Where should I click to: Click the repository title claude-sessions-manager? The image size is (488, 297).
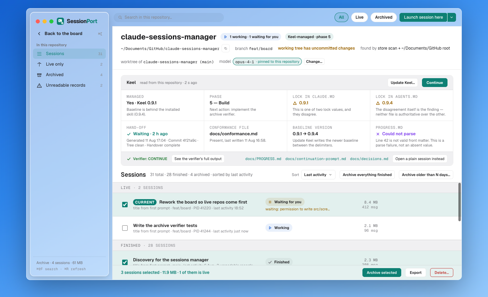click(x=168, y=37)
